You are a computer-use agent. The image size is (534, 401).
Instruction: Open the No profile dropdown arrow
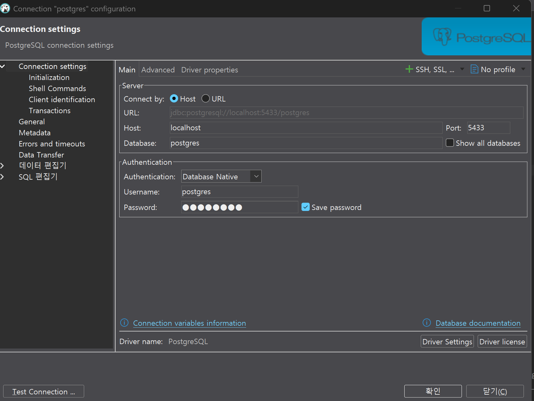point(523,69)
